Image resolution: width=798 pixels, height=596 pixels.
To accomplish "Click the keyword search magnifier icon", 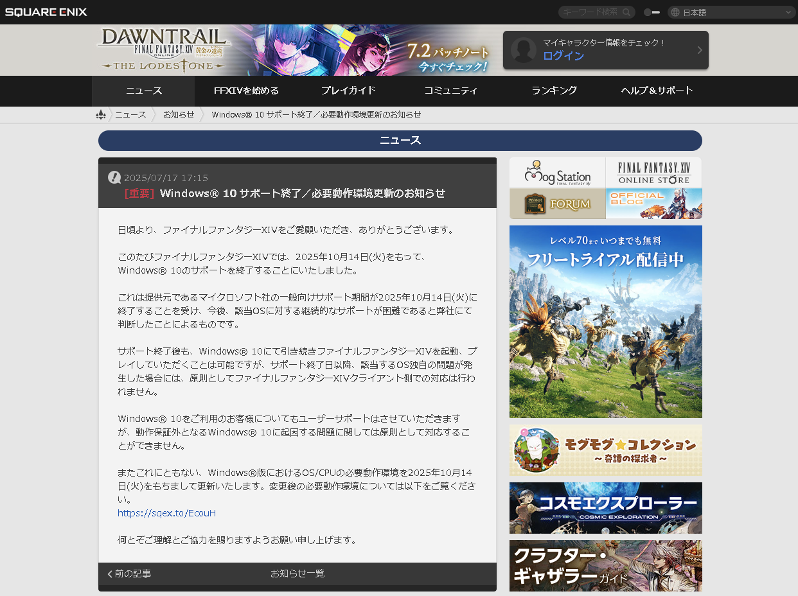I will (x=626, y=12).
